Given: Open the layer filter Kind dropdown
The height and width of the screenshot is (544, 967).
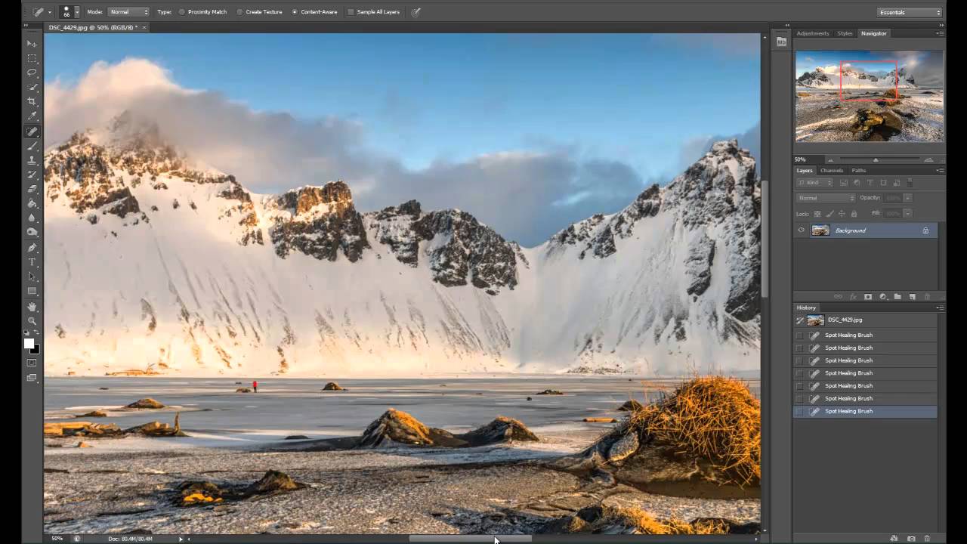Looking at the screenshot, I should (x=815, y=183).
